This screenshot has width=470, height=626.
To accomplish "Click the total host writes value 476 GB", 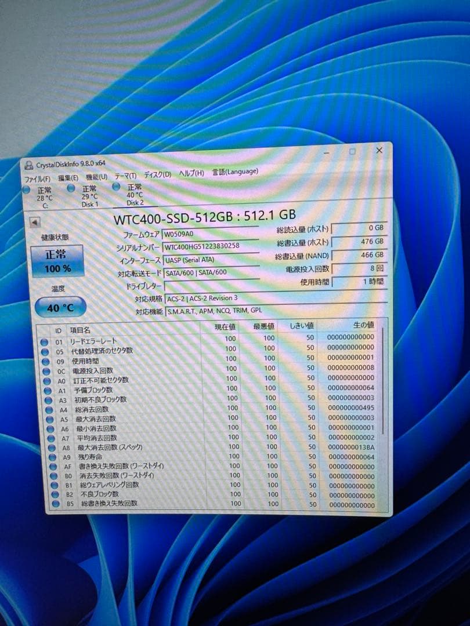I will tap(359, 241).
